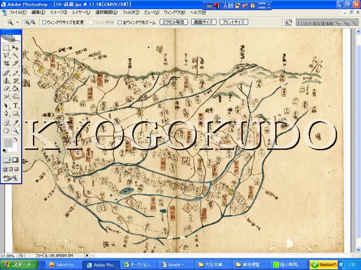Screen dimensions: 361x270
Task: Switch to the Yahoo! Messenger taskbar window
Action: [64, 265]
